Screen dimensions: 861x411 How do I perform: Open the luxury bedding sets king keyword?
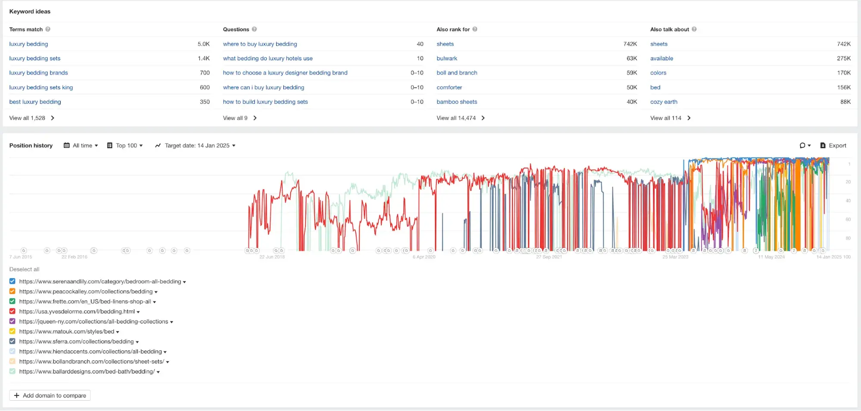coord(41,87)
